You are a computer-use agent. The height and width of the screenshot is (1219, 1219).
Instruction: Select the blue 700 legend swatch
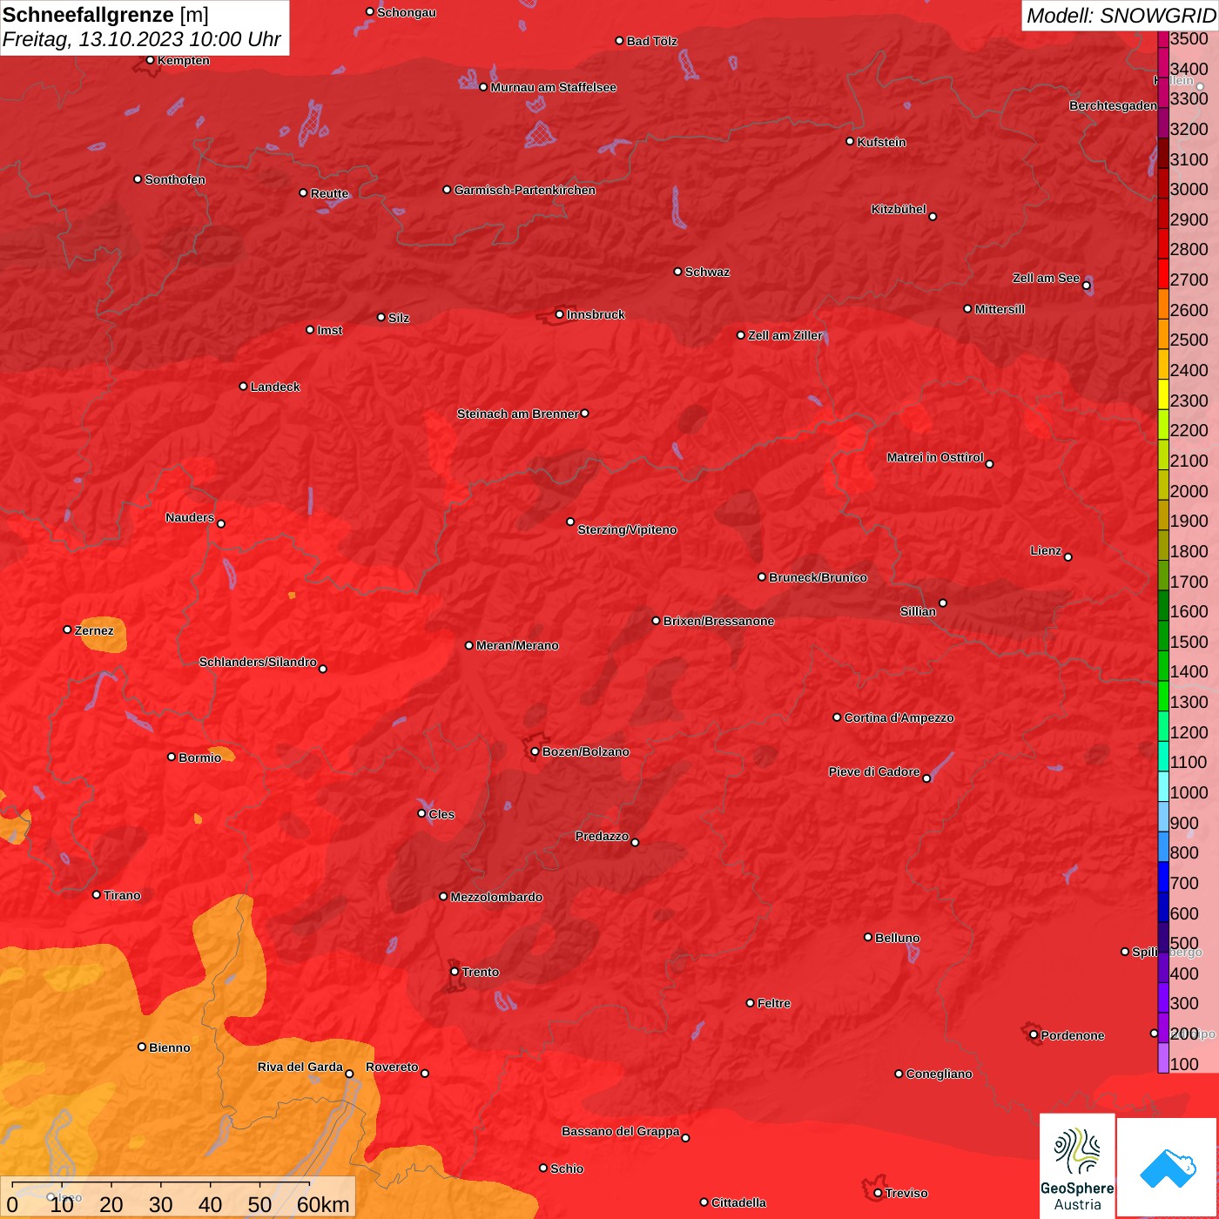1163,877
